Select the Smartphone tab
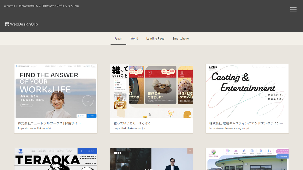The width and height of the screenshot is (303, 170). 181,38
